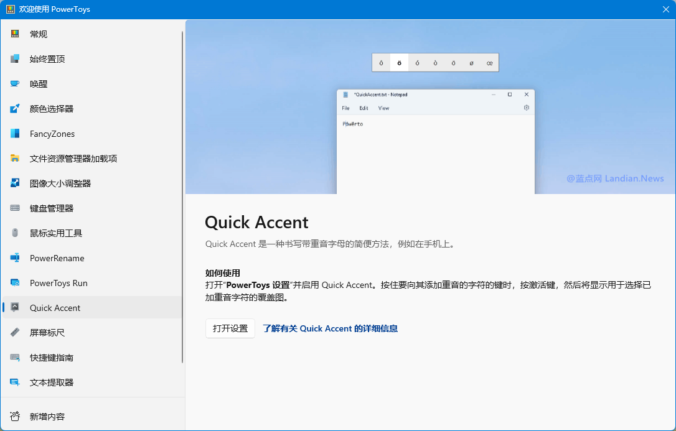Open 图像大小调整器 page

(92, 183)
